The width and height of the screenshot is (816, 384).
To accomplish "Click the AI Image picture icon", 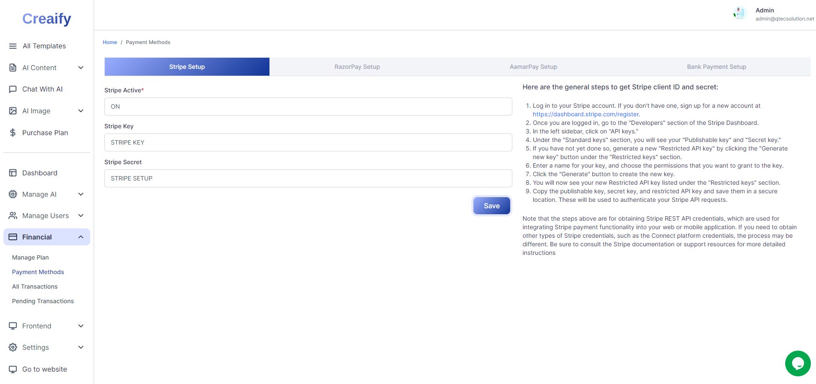I will click(13, 111).
